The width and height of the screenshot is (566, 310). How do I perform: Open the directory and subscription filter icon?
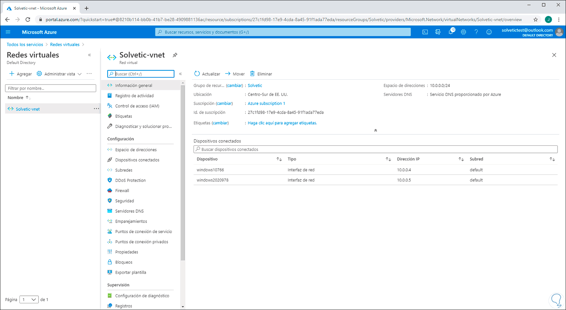point(438,32)
